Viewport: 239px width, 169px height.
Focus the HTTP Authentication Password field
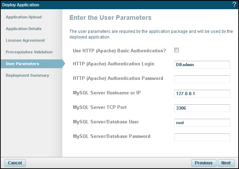pos(202,79)
